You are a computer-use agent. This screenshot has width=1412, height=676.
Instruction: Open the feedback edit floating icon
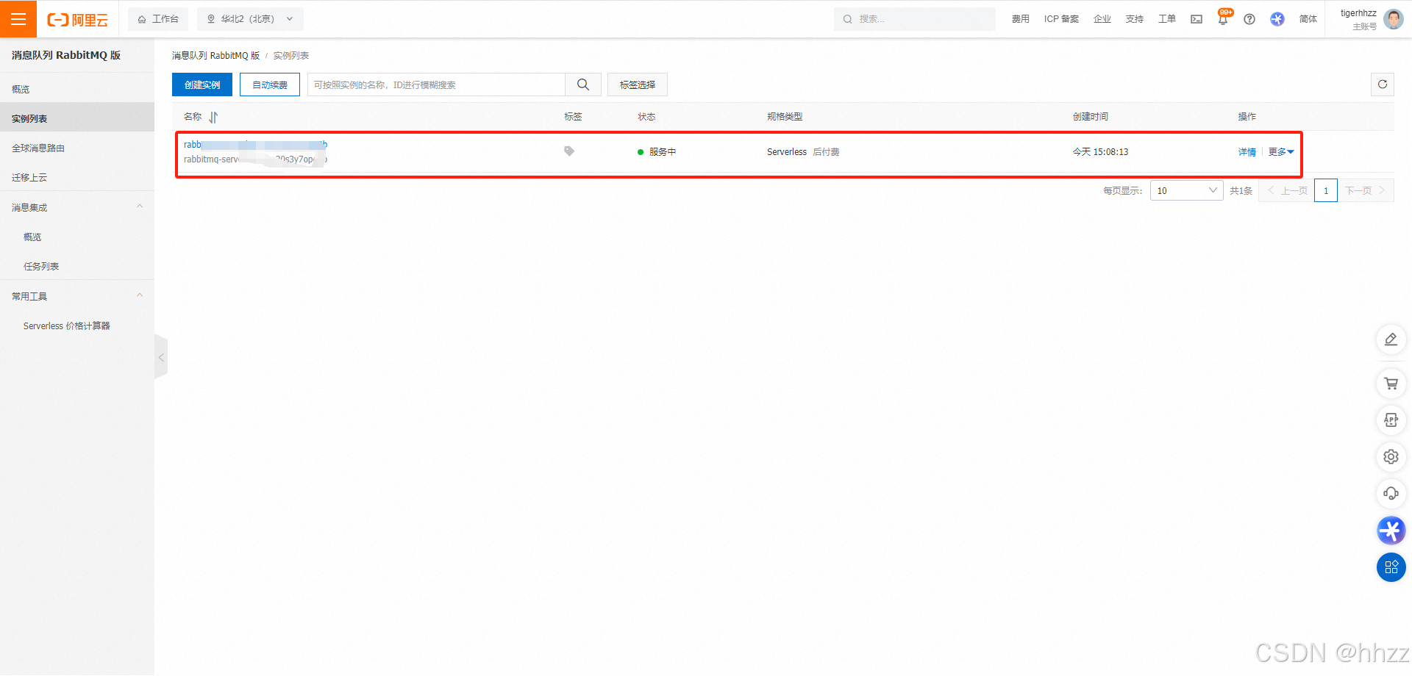pyautogui.click(x=1391, y=339)
